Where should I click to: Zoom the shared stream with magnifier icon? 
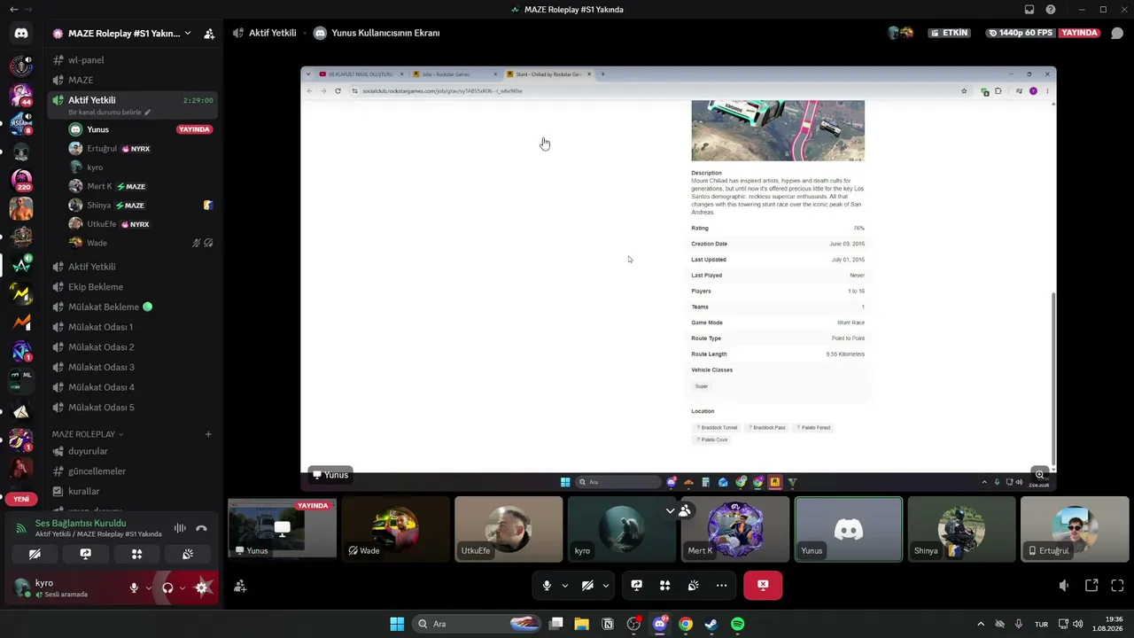coord(1040,475)
